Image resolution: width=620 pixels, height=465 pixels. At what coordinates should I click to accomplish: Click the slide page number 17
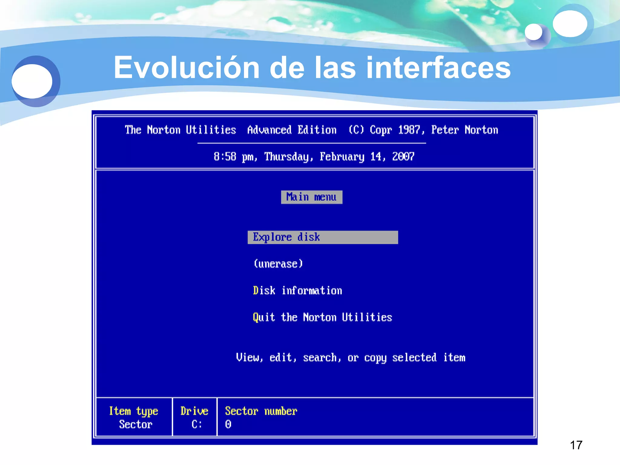[576, 445]
